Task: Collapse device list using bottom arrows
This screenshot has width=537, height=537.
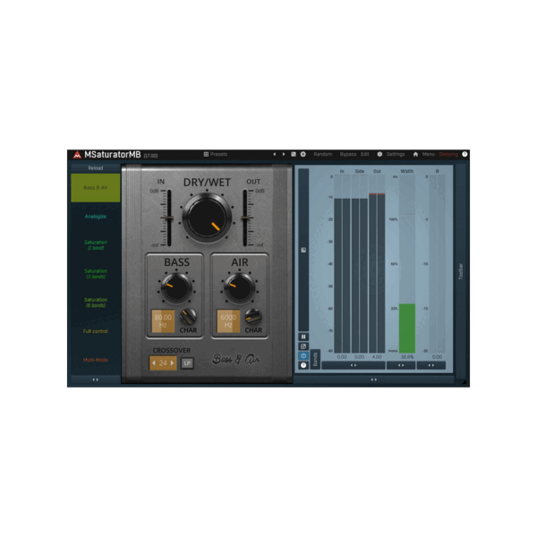Action: point(96,379)
